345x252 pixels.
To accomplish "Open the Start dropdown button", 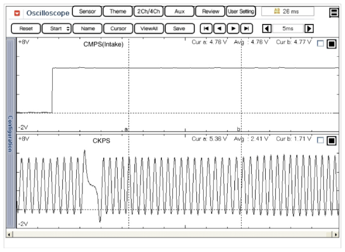I will pyautogui.click(x=57, y=28).
